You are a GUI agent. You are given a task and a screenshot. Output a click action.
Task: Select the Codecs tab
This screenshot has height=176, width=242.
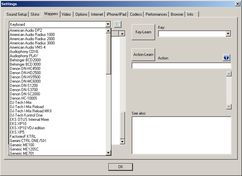point(136,14)
